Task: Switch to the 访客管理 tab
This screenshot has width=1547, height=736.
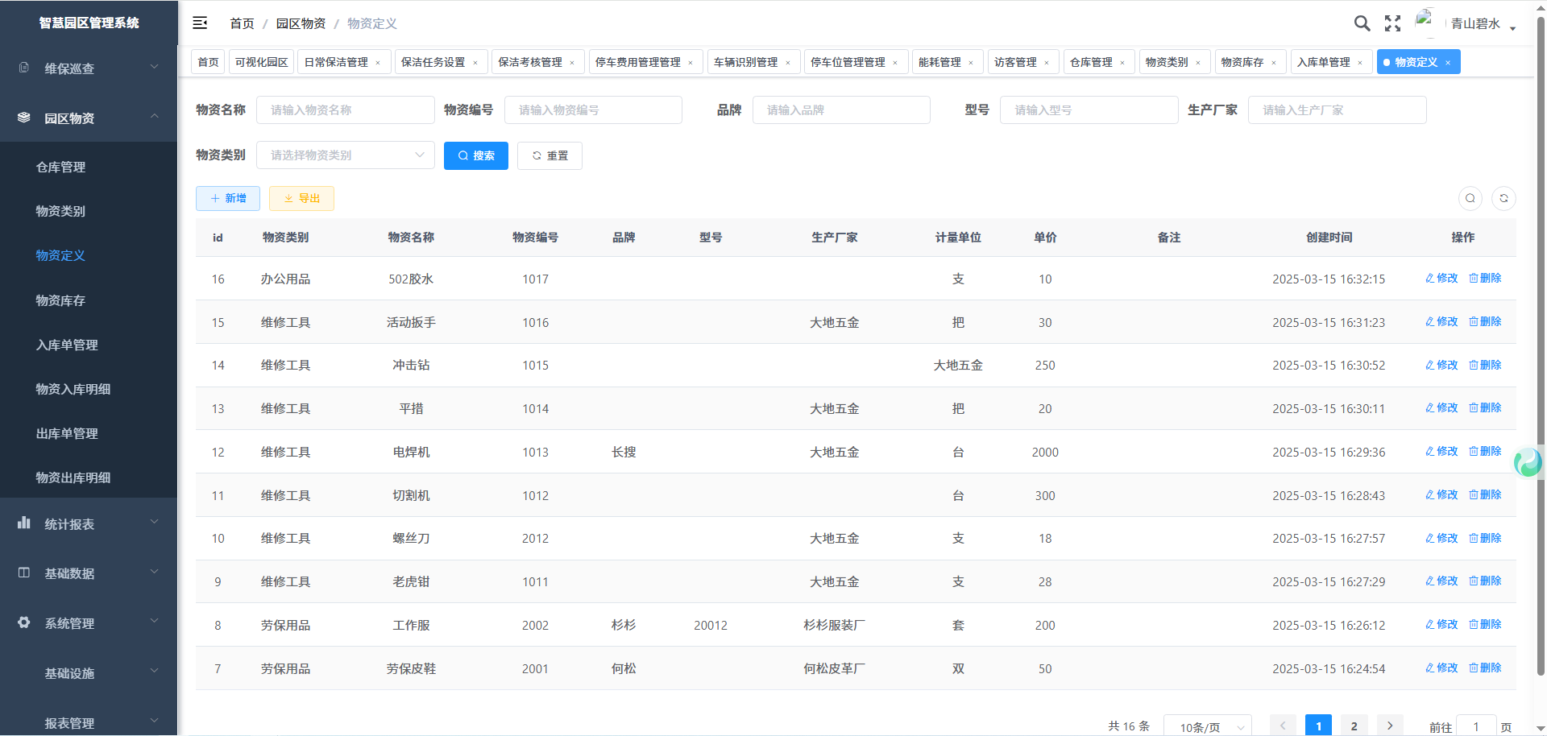Action: pos(1015,62)
